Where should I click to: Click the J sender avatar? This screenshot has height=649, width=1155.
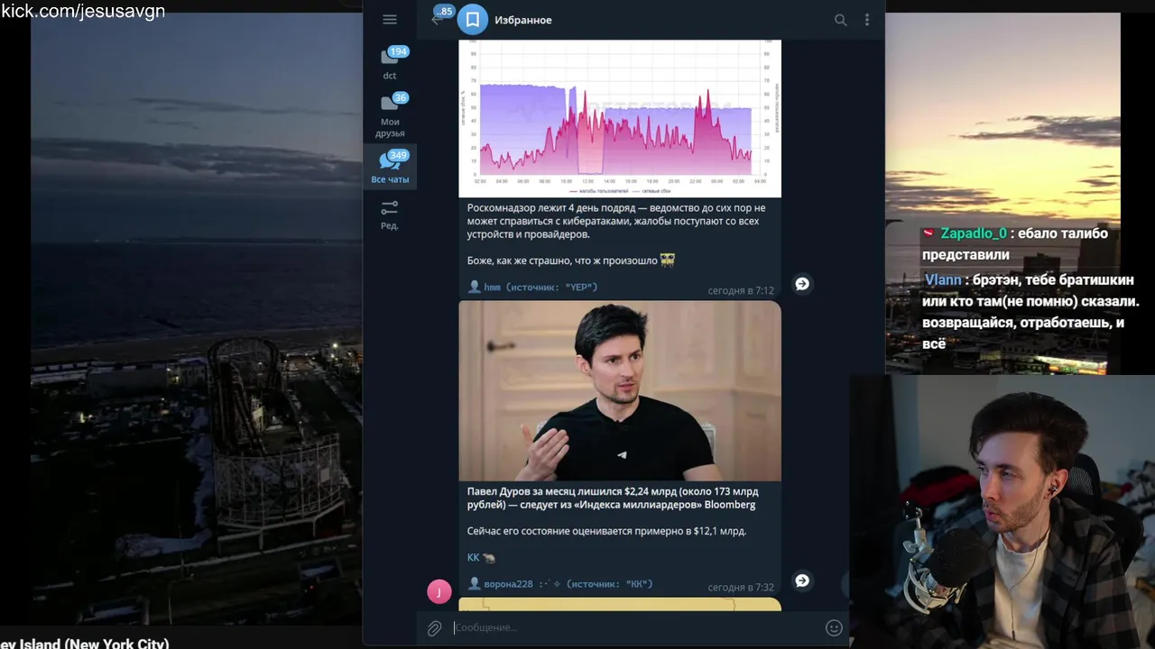pos(439,591)
